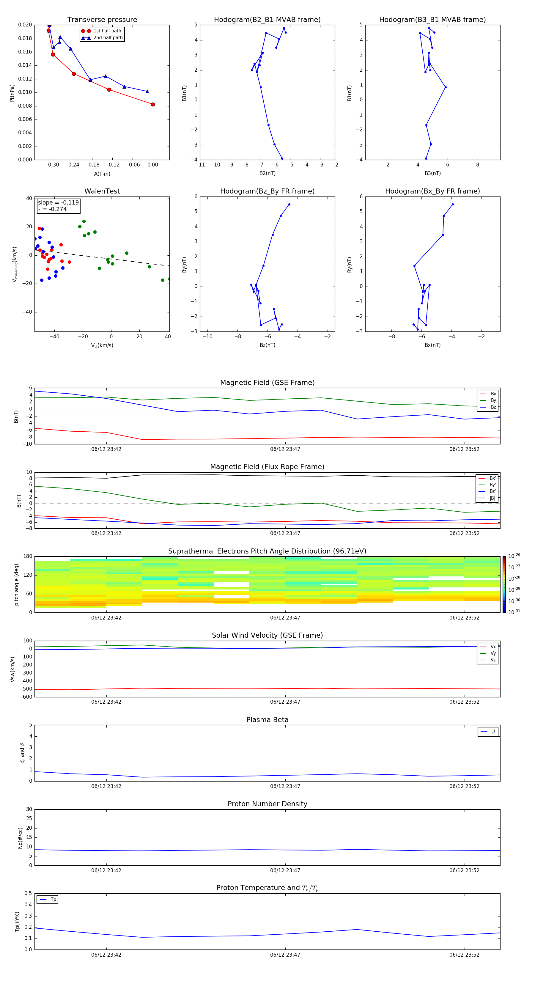Click the Suprathermal Electrons Pitch Angle Distribution title
Screen dimensions: 535x981
point(267,551)
